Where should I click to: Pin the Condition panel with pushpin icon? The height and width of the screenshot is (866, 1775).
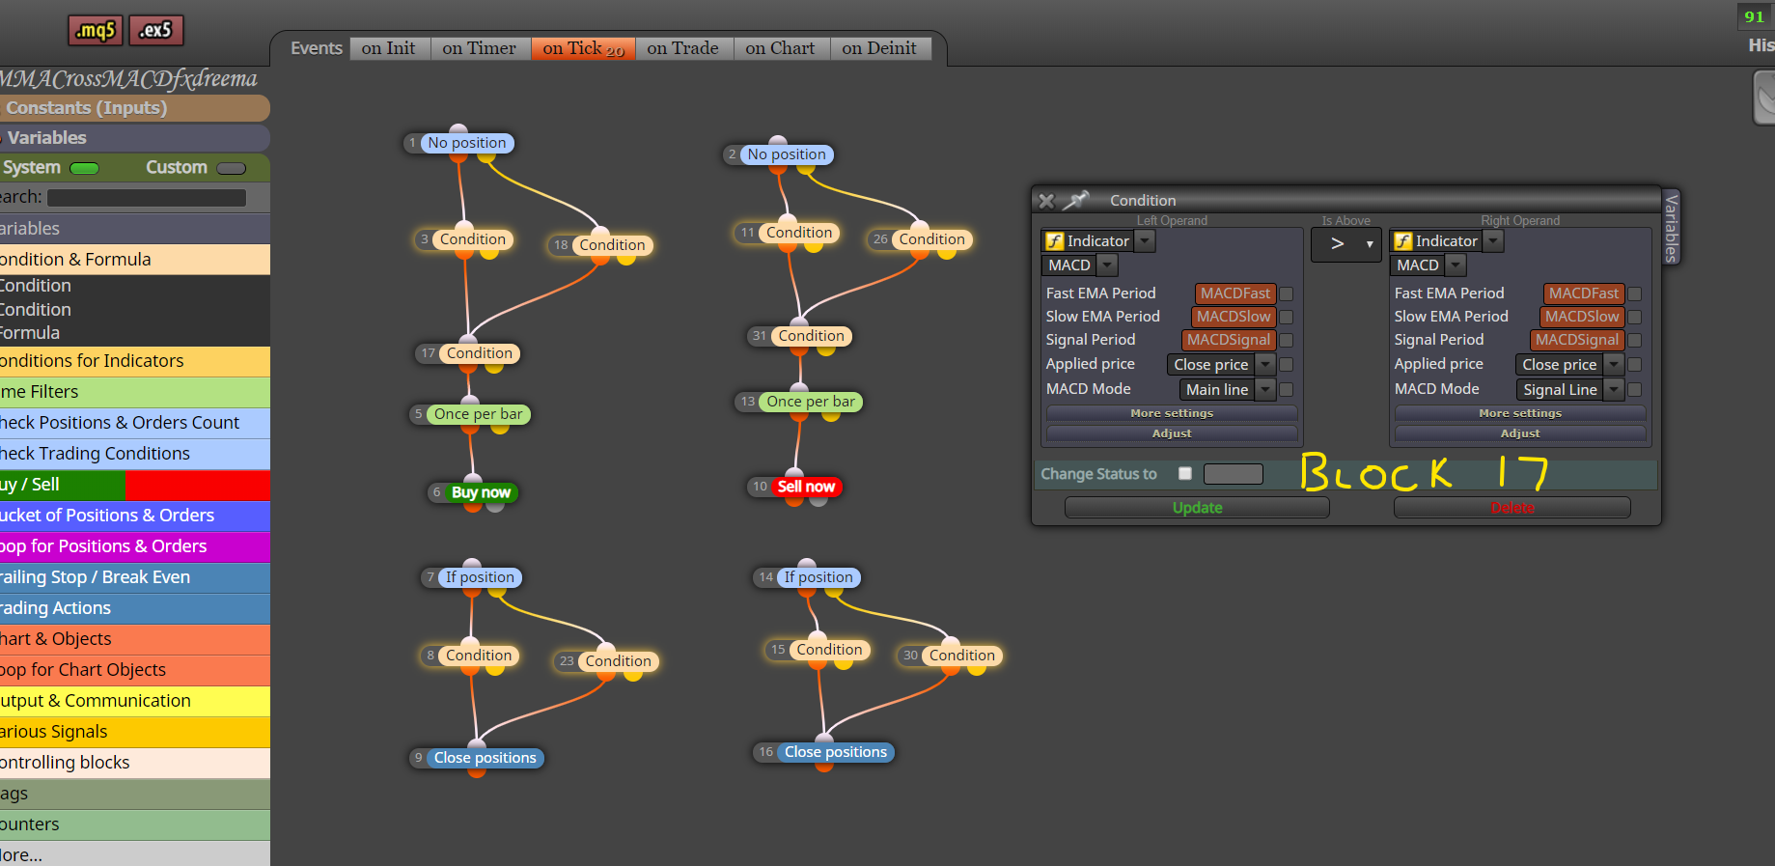coord(1075,200)
